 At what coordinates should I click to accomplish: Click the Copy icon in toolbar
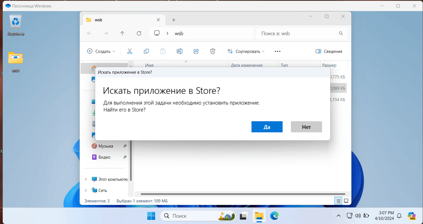[x=146, y=51]
